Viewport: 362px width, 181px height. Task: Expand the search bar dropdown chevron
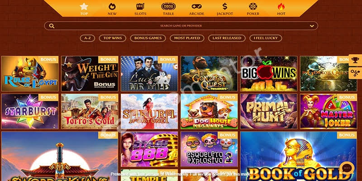pos(312,26)
